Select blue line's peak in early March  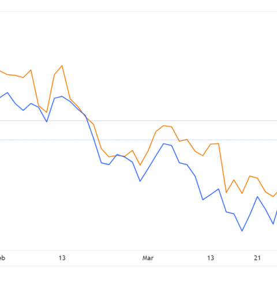click(164, 144)
